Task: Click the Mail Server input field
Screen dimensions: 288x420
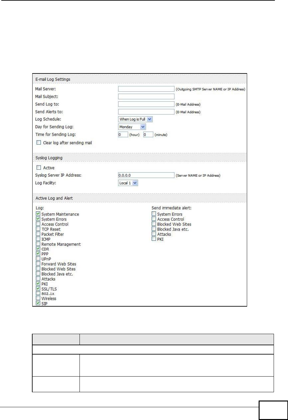Action: click(x=146, y=89)
